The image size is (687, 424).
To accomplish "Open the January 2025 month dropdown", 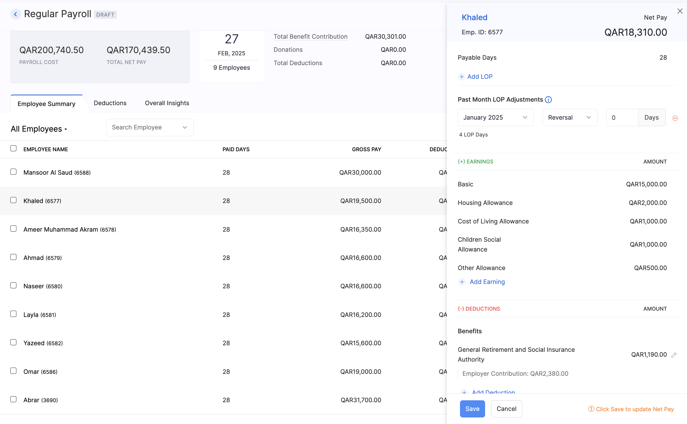I will pos(495,117).
